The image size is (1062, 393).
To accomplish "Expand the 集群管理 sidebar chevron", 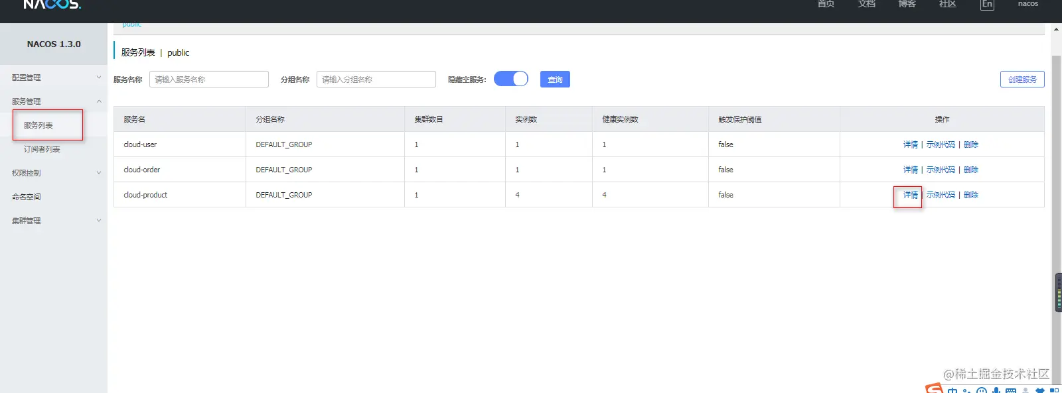I will 99,221.
